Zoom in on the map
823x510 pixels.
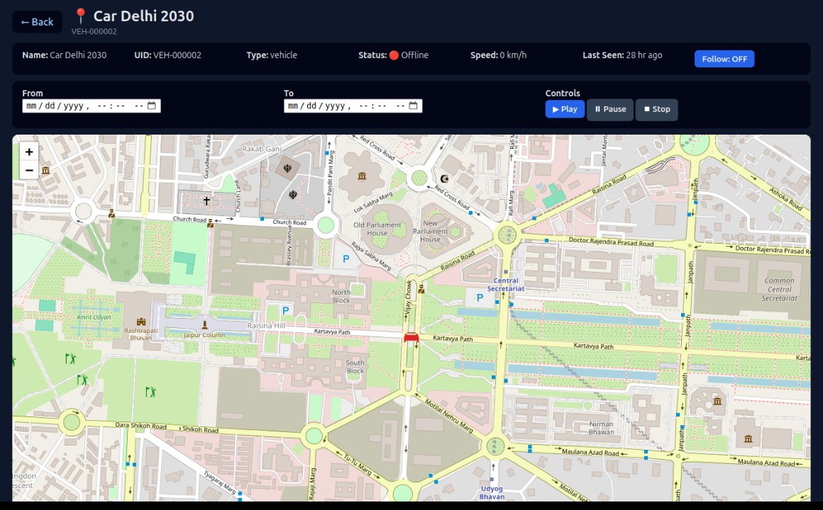point(29,152)
